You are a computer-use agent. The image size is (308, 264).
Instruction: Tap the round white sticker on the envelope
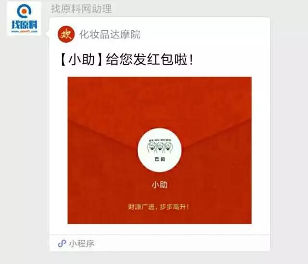pyautogui.click(x=159, y=151)
